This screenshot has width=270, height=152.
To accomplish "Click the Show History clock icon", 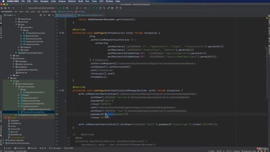I will 100,8.
